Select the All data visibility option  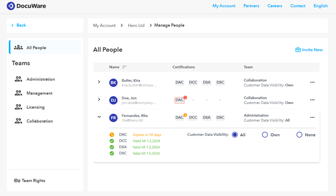click(235, 135)
